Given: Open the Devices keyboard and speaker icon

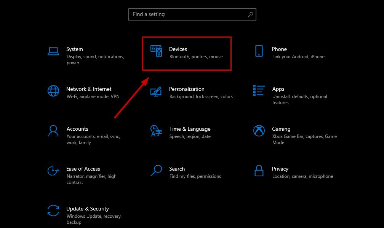Looking at the screenshot, I should point(156,51).
